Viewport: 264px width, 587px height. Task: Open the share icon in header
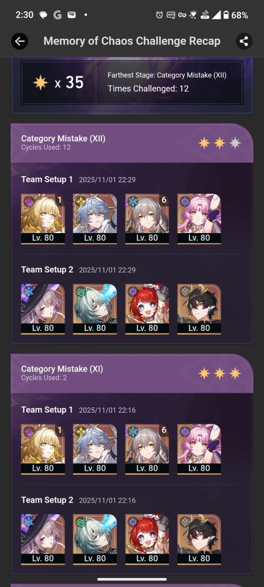coord(244,41)
